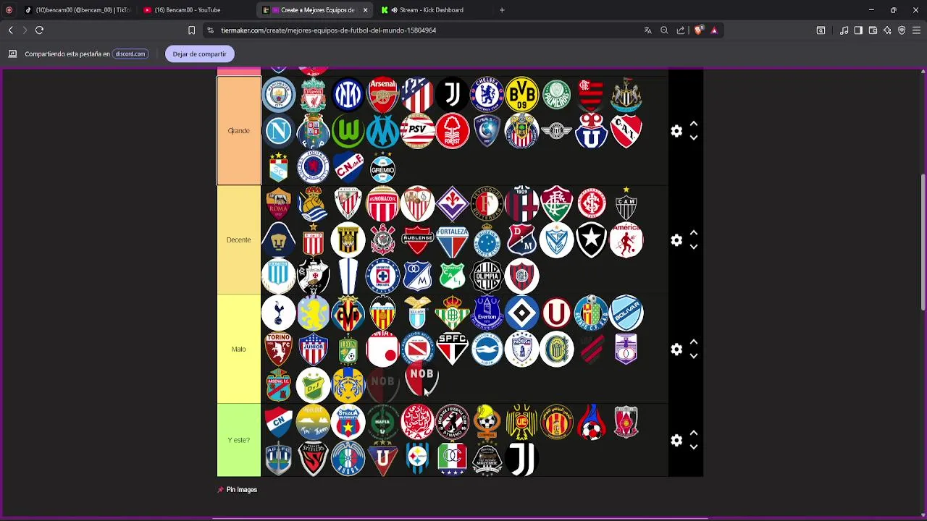Select the Liverpool crest
This screenshot has height=521, width=927.
313,95
